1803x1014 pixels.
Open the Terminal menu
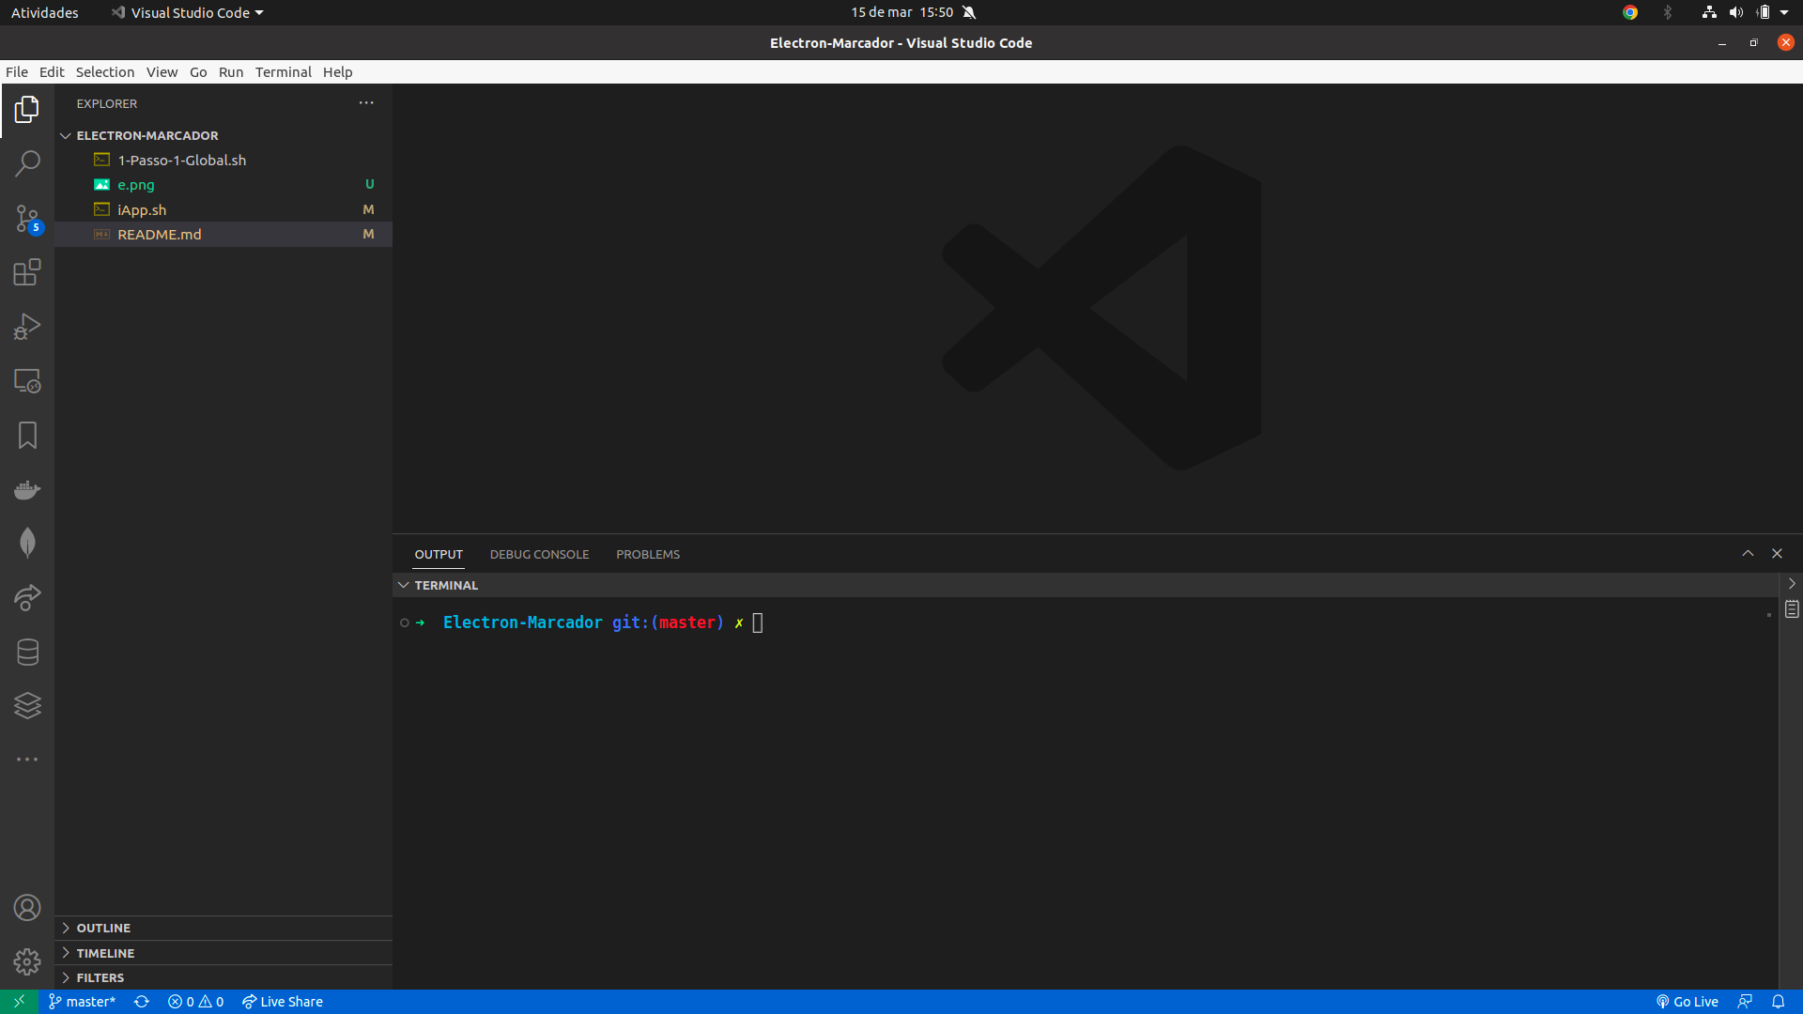pos(283,72)
